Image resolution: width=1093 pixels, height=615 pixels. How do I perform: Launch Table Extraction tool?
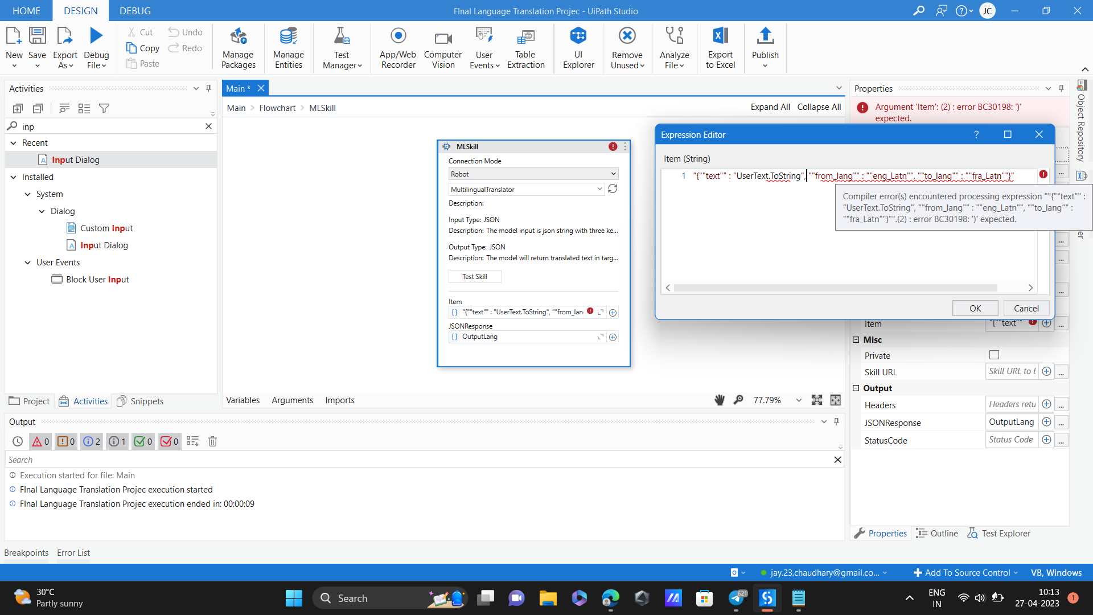[x=525, y=48]
